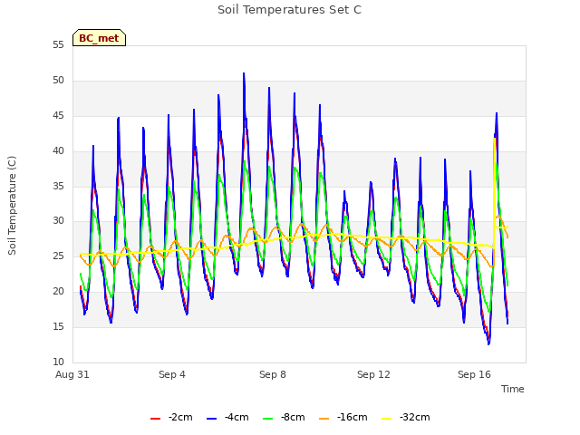Image resolution: width=580 pixels, height=435 pixels.
Task: Toggle the -4cm series legend entry
Action: [227, 418]
